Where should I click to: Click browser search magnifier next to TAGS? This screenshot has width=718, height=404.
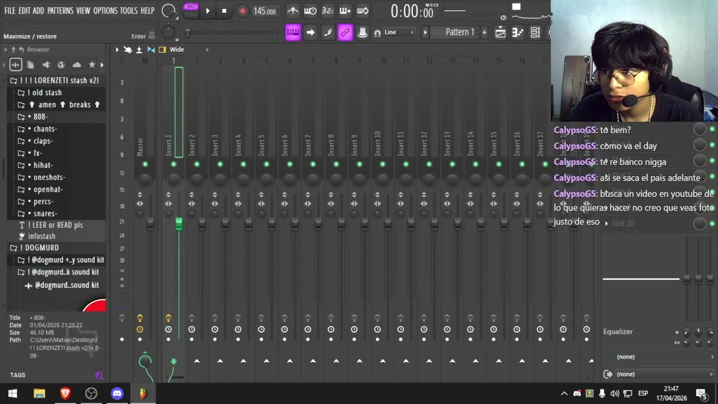tap(99, 375)
